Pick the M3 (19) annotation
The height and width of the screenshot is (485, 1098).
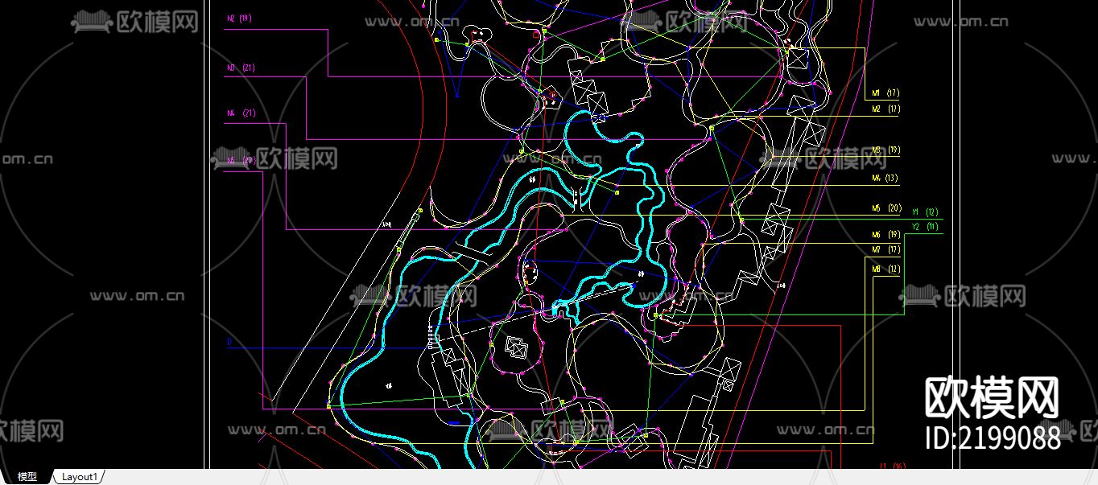coord(885,150)
